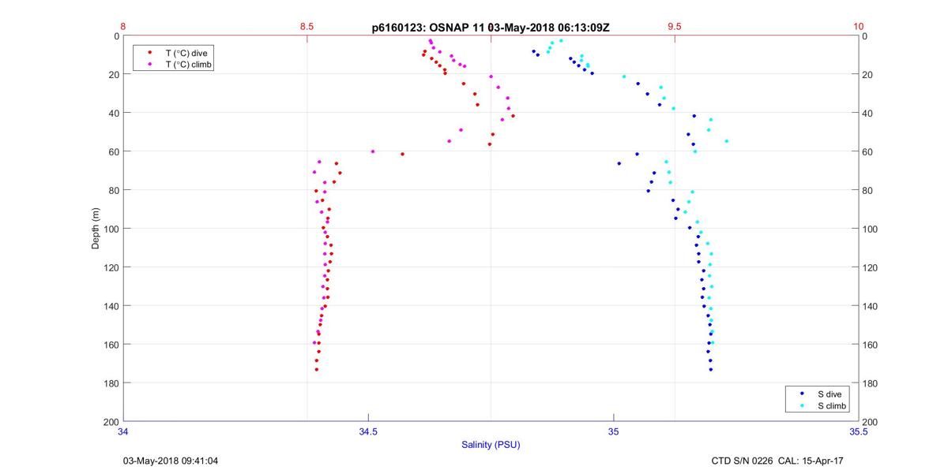Click the 'CTD S/N 0226 CAL: 15-Apr-17' text
Viewport: 948px width, 474px height.
tap(778, 461)
